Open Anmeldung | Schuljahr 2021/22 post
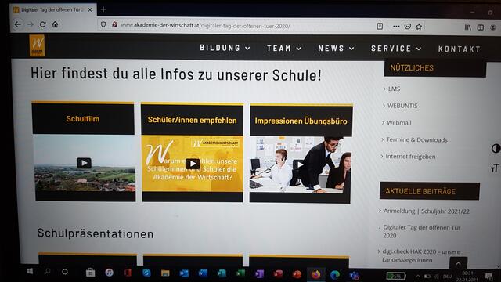This screenshot has width=501, height=282. 427,211
